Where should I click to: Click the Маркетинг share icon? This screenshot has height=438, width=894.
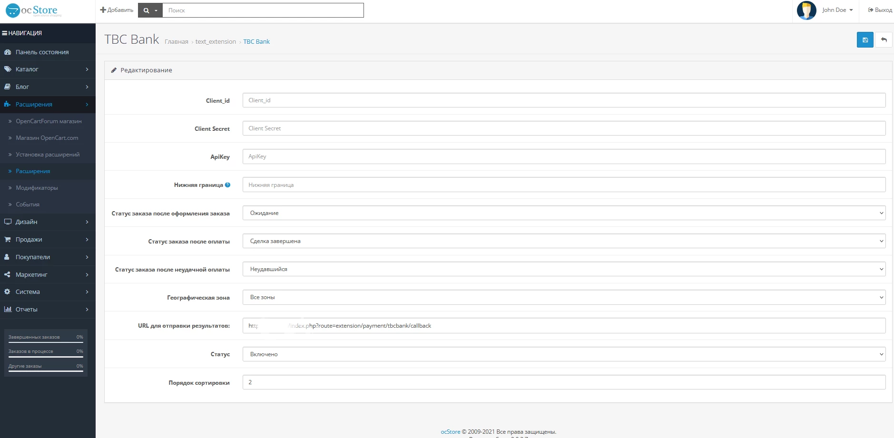click(7, 275)
